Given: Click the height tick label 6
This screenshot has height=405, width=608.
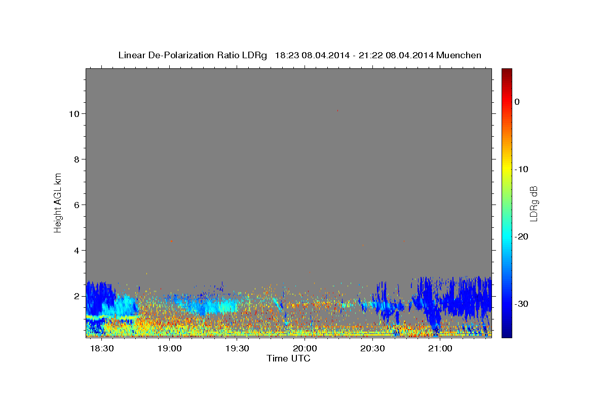Looking at the screenshot, I should (78, 205).
